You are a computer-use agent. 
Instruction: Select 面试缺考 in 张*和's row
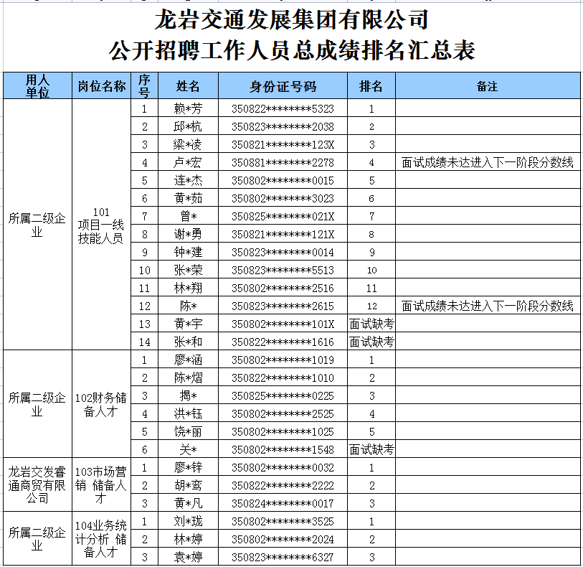click(371, 342)
